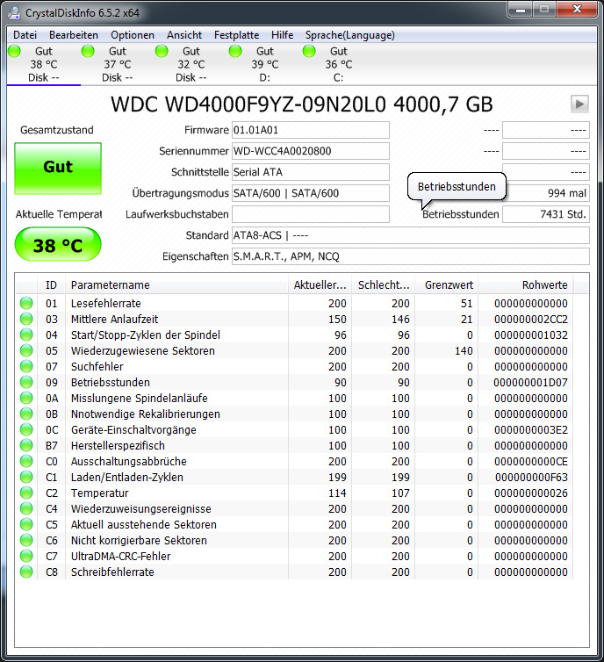Open the Festplatte menu

[236, 35]
